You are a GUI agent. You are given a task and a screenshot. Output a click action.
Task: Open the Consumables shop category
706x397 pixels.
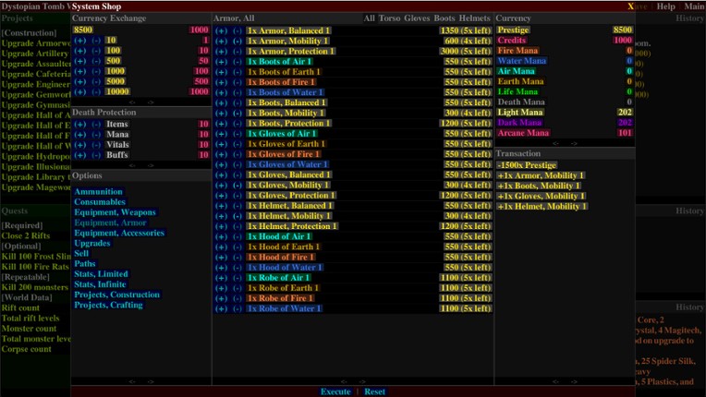pos(100,202)
